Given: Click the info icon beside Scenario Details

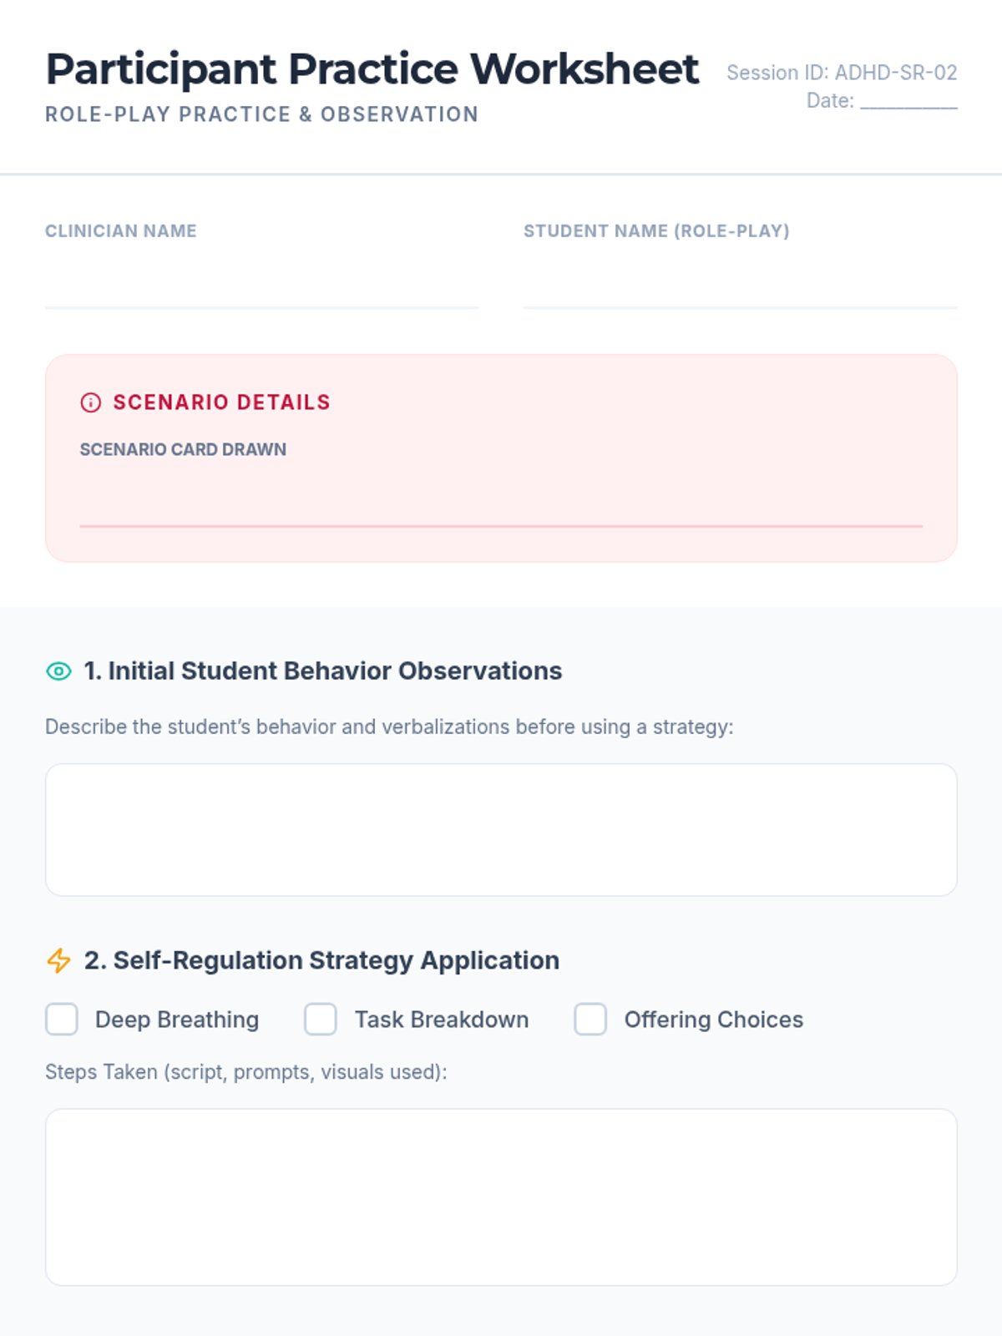Looking at the screenshot, I should (90, 402).
